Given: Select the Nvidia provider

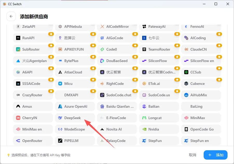Looking at the screenshot, I should click(159, 129).
